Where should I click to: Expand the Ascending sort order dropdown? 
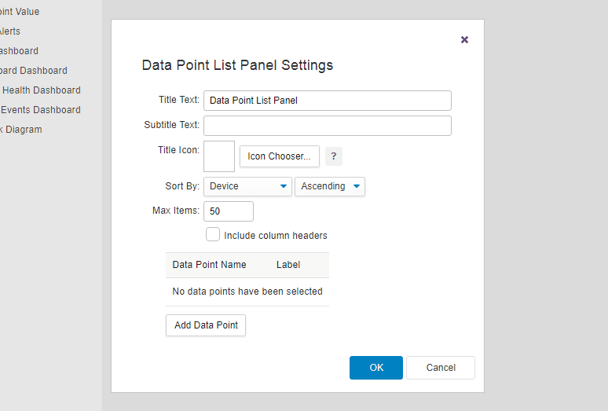click(x=330, y=186)
